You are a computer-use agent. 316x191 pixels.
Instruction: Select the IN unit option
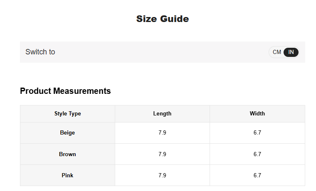[291, 52]
